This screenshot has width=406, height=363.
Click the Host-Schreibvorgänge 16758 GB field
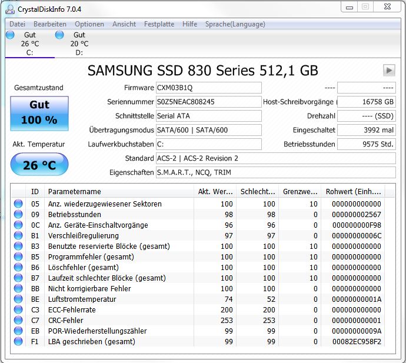pyautogui.click(x=367, y=102)
